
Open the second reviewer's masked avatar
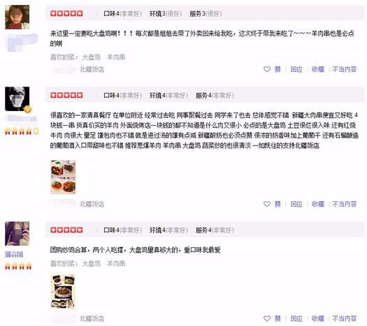17,99
